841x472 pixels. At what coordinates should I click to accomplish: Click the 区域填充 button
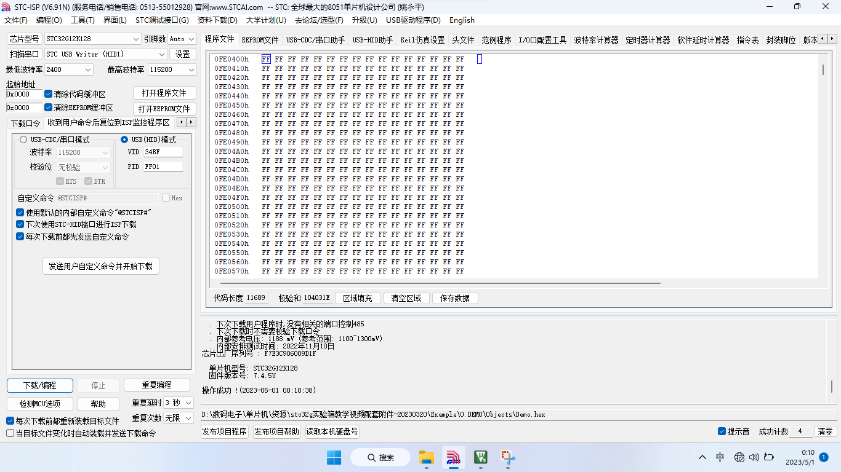[x=358, y=298]
